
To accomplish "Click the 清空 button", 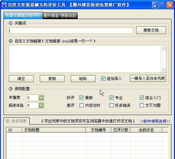I will 21,79.
